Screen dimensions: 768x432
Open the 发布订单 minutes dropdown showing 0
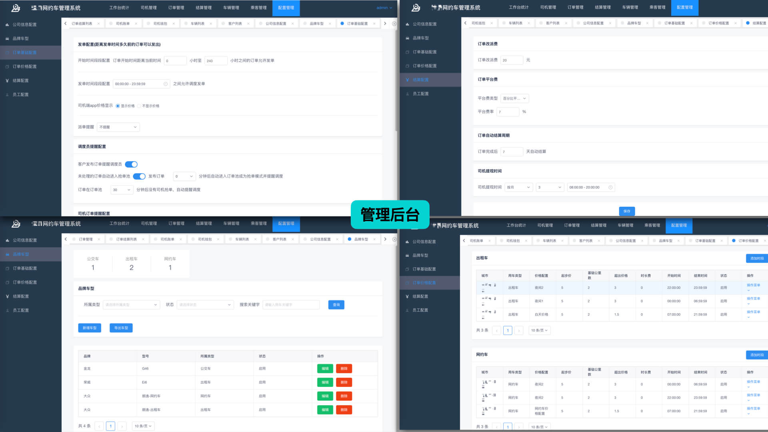point(184,176)
